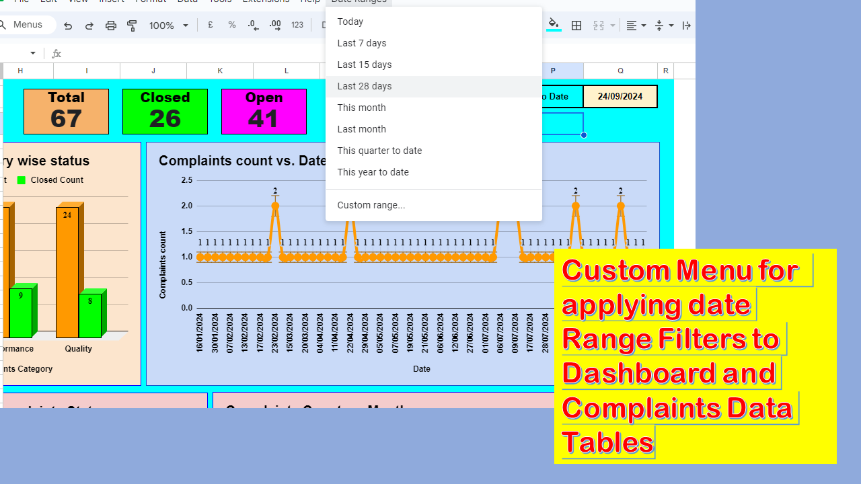Click the Merge cells icon

(x=599, y=26)
